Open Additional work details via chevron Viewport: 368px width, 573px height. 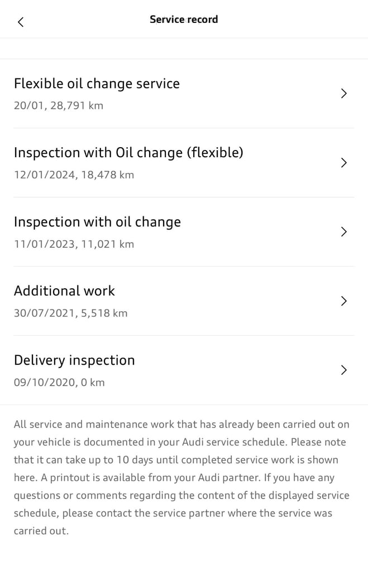pos(343,301)
